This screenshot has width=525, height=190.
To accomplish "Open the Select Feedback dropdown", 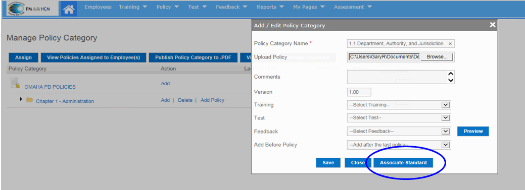I will point(399,131).
